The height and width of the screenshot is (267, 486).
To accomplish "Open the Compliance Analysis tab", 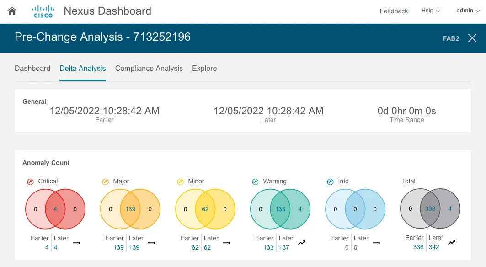I will pyautogui.click(x=149, y=68).
